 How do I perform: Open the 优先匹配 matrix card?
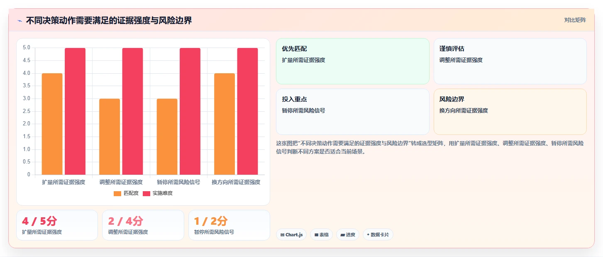click(x=353, y=61)
